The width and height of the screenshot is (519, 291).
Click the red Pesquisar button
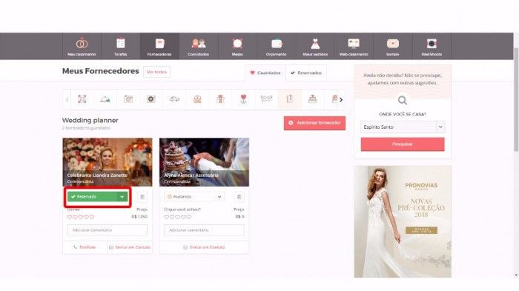click(403, 144)
